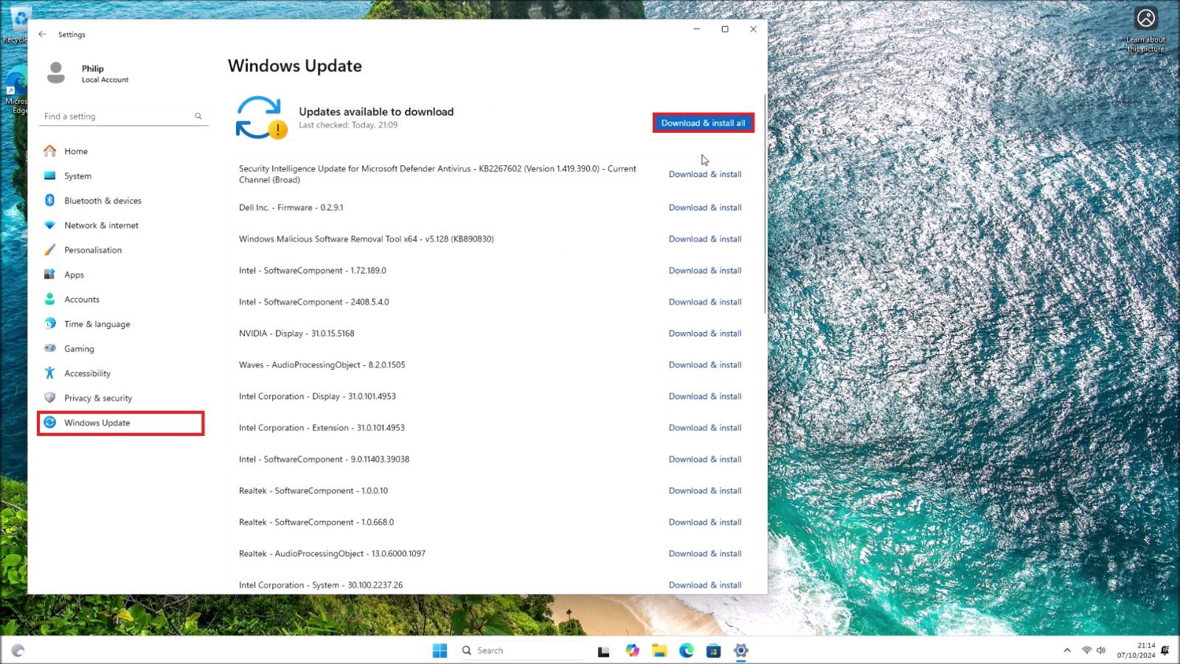The width and height of the screenshot is (1180, 664).
Task: Click the Windows Update sync status icon
Action: [261, 117]
